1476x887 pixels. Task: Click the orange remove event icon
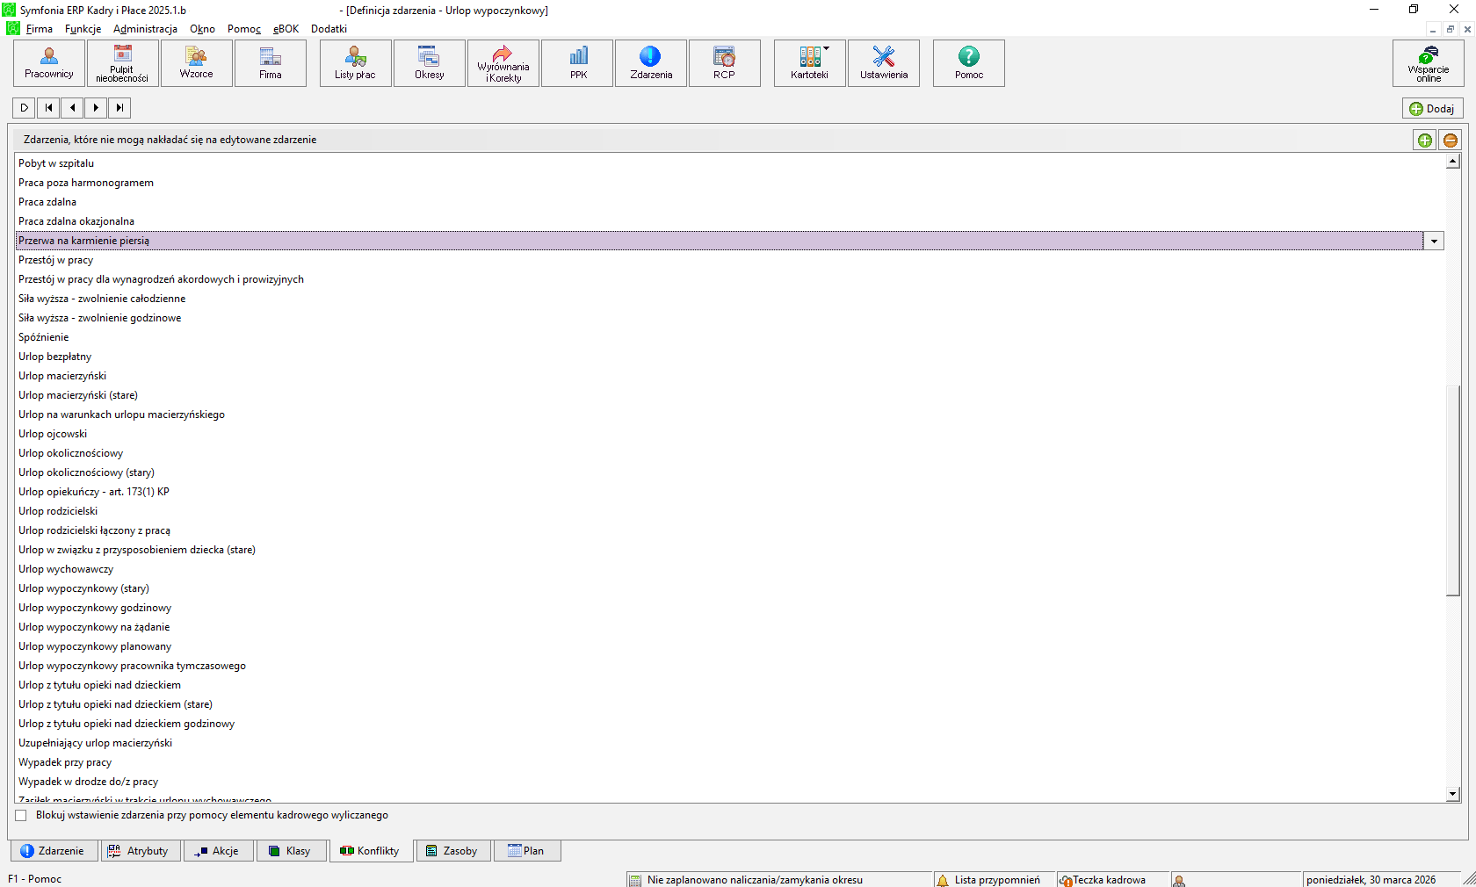(1451, 141)
